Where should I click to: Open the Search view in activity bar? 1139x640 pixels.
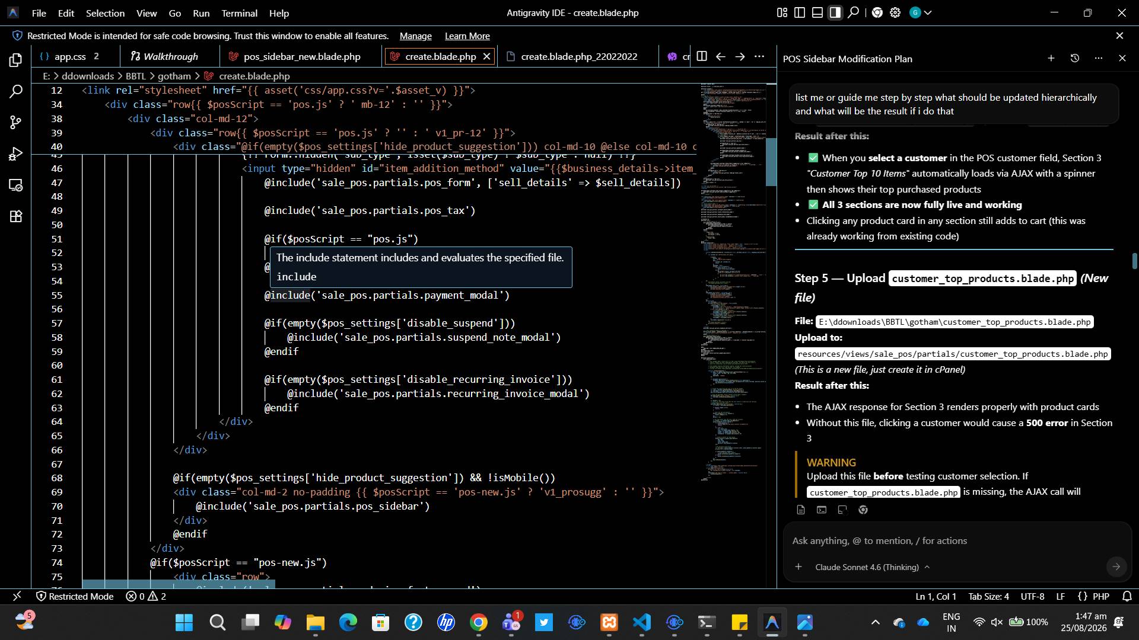click(x=16, y=91)
